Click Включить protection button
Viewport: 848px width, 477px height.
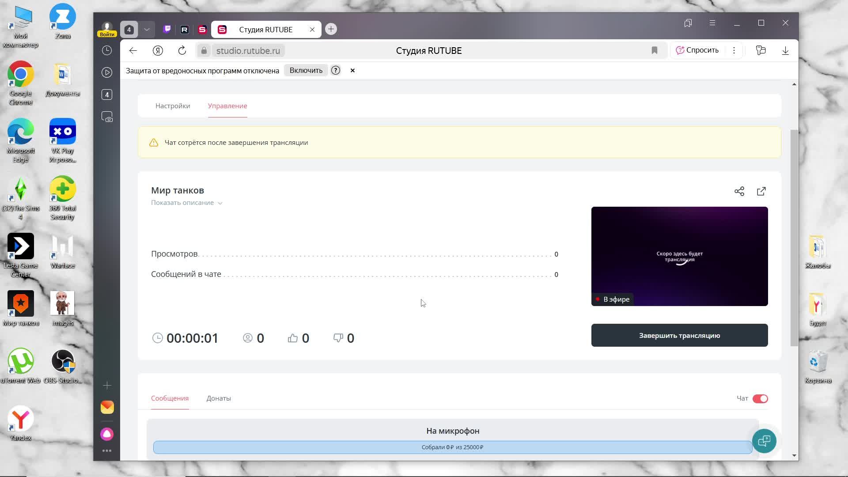tap(306, 71)
